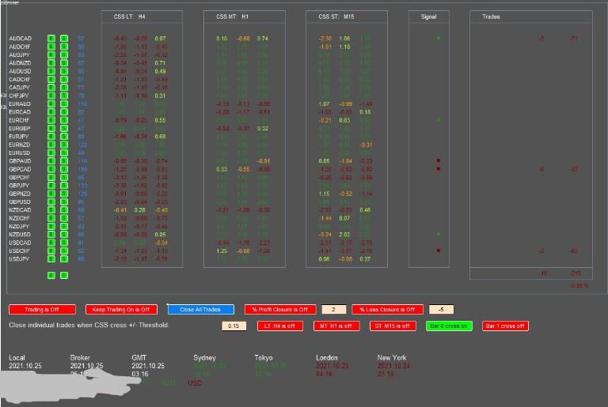The image size is (608, 407).
Task: Click the AUDCAD H4 value 0.07
Action: [x=160, y=39]
